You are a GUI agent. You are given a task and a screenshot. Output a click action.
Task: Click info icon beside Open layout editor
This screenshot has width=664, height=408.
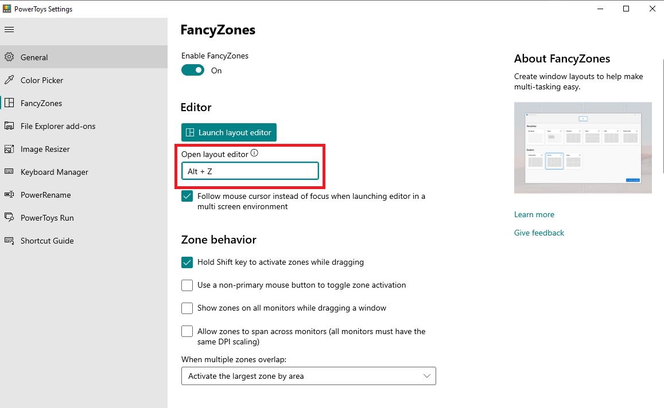(x=254, y=153)
